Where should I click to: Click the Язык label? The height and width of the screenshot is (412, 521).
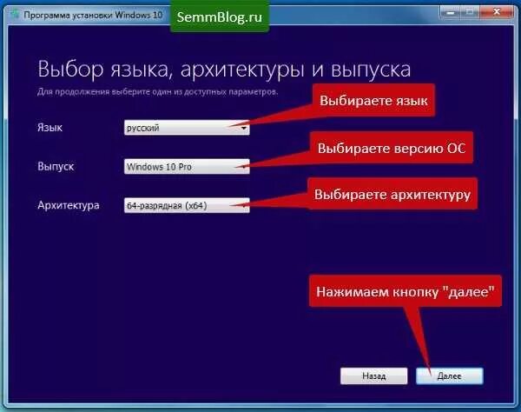[49, 128]
